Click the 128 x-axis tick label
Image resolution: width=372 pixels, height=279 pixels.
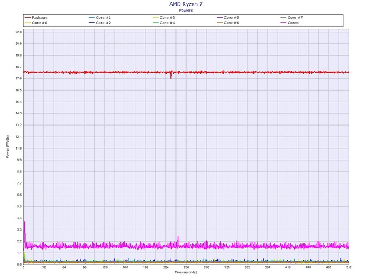pos(105,267)
